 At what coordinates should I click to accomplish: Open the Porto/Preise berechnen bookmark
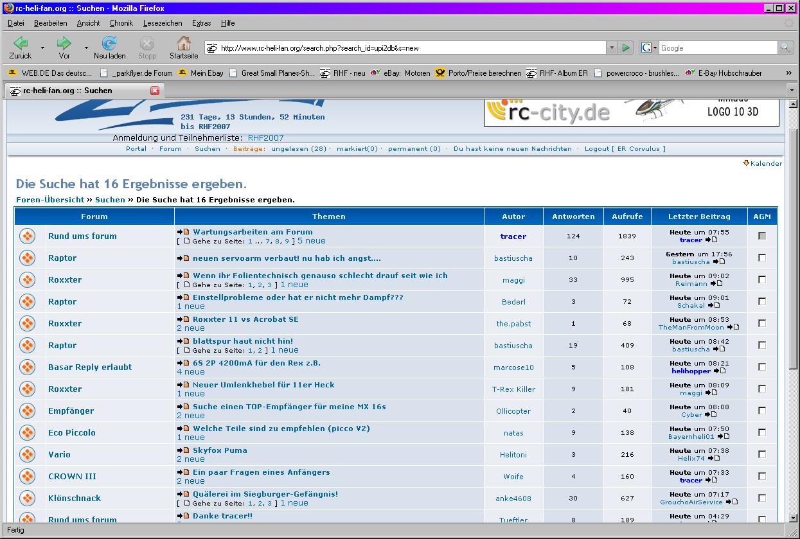point(479,73)
